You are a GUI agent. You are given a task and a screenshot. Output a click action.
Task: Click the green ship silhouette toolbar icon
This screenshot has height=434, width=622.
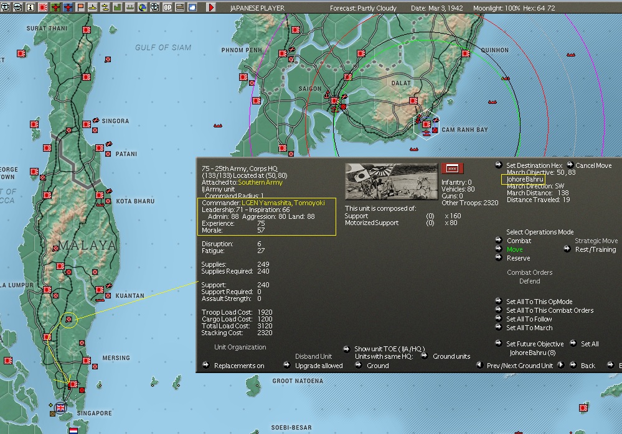[x=130, y=7]
